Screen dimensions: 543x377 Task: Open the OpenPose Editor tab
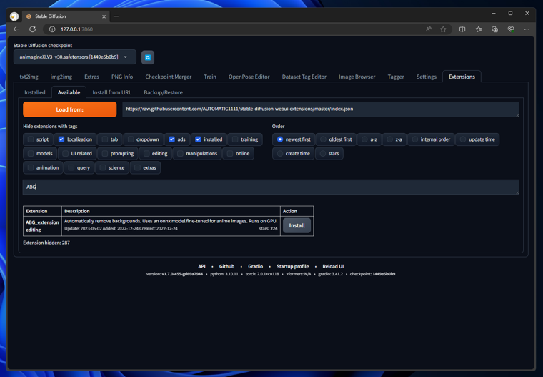tap(249, 77)
